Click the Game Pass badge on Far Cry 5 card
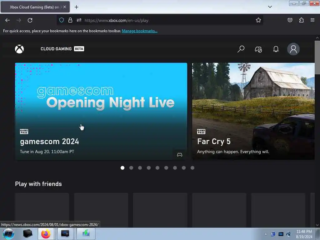 pos(201,132)
